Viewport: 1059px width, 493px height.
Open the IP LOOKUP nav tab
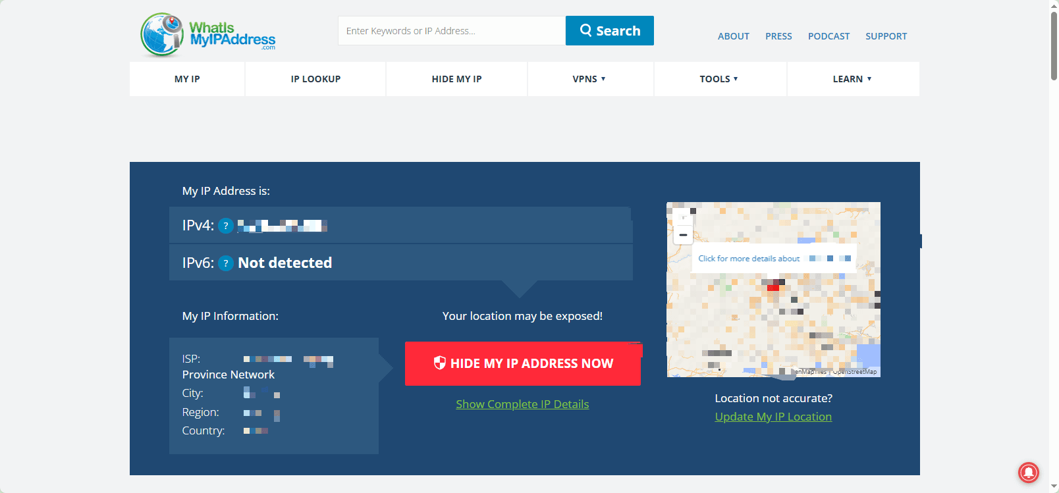click(x=315, y=79)
